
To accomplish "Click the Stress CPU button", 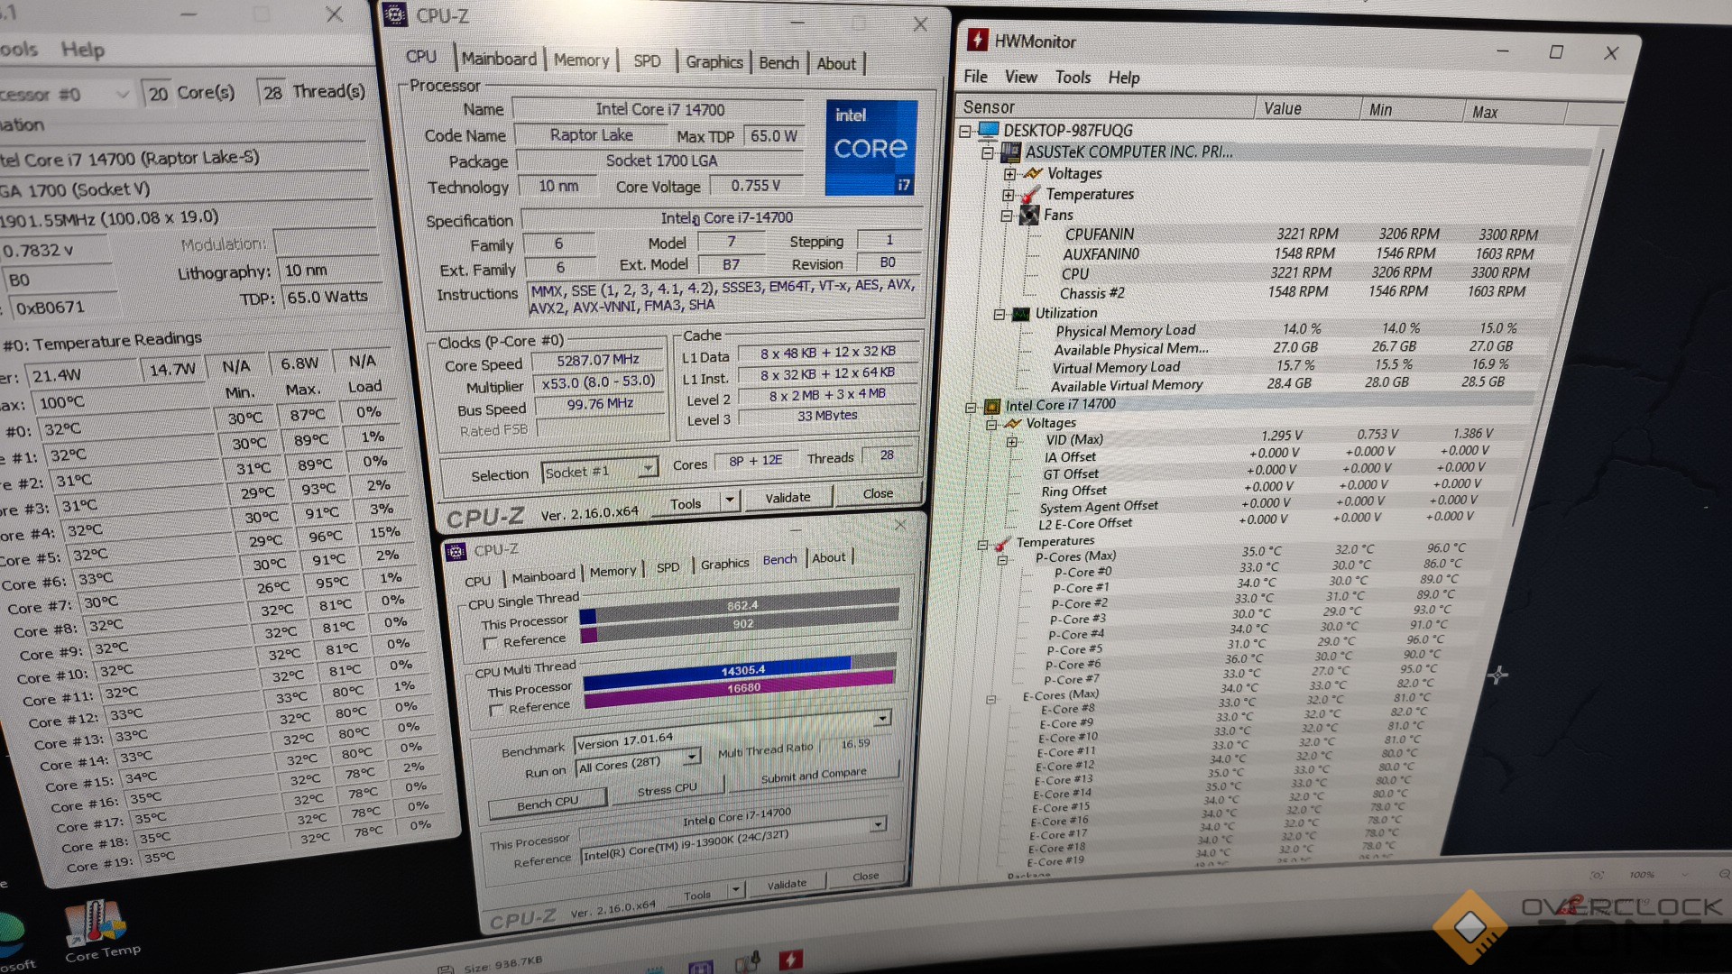I will click(x=667, y=790).
